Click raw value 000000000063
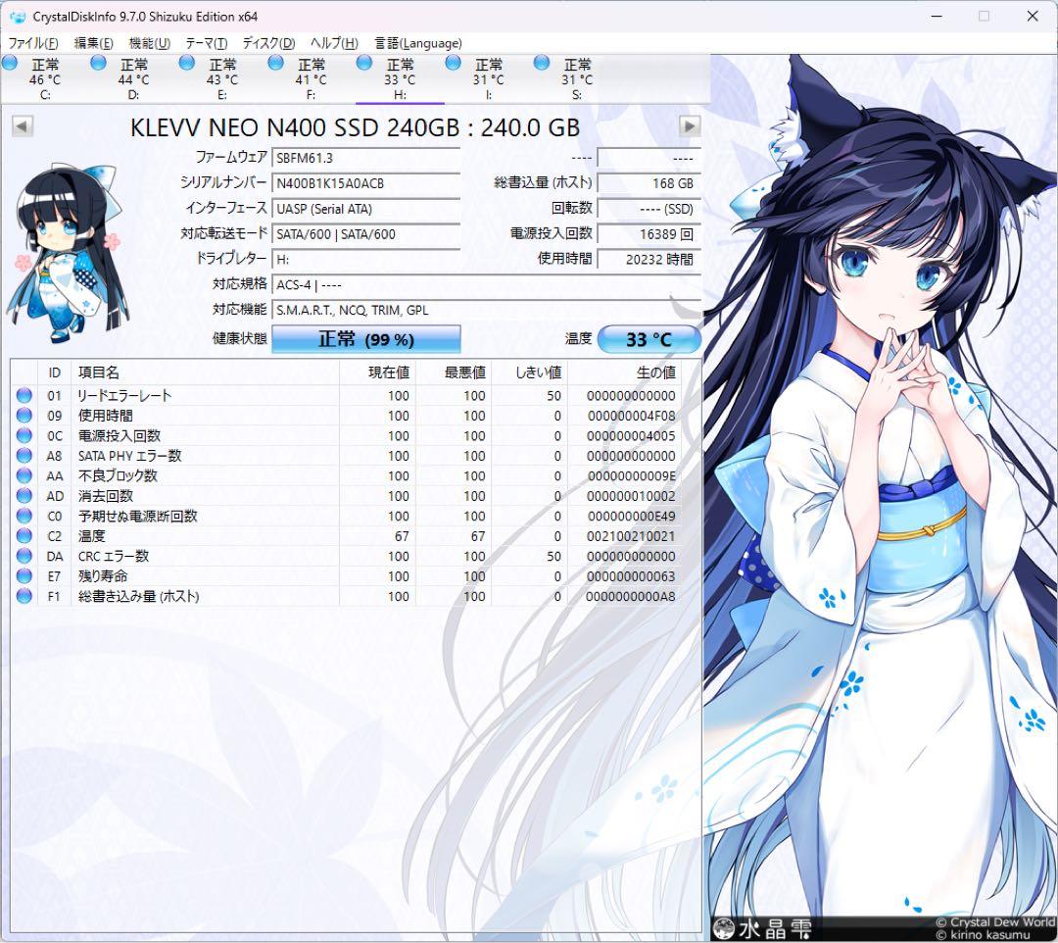The image size is (1058, 943). [x=631, y=576]
